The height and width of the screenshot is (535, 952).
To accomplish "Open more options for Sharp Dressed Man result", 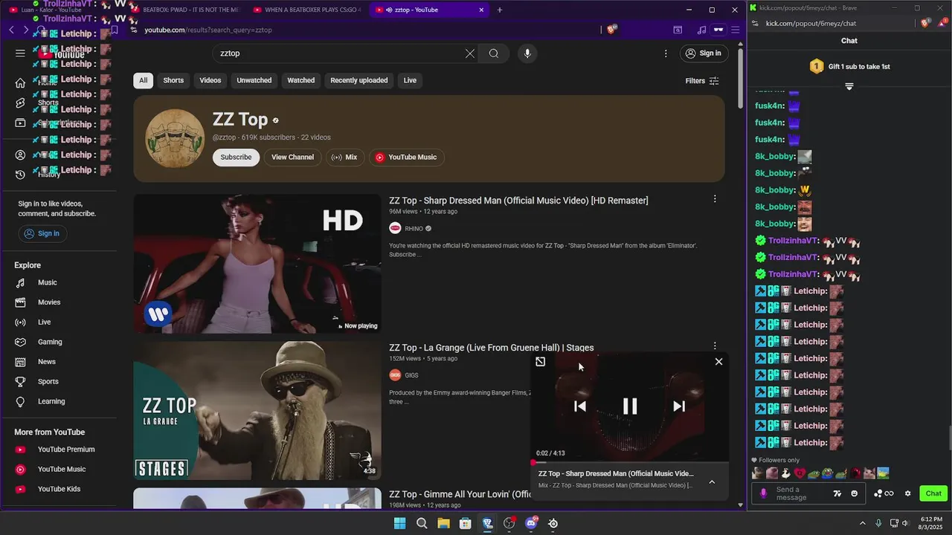I will click(x=715, y=199).
